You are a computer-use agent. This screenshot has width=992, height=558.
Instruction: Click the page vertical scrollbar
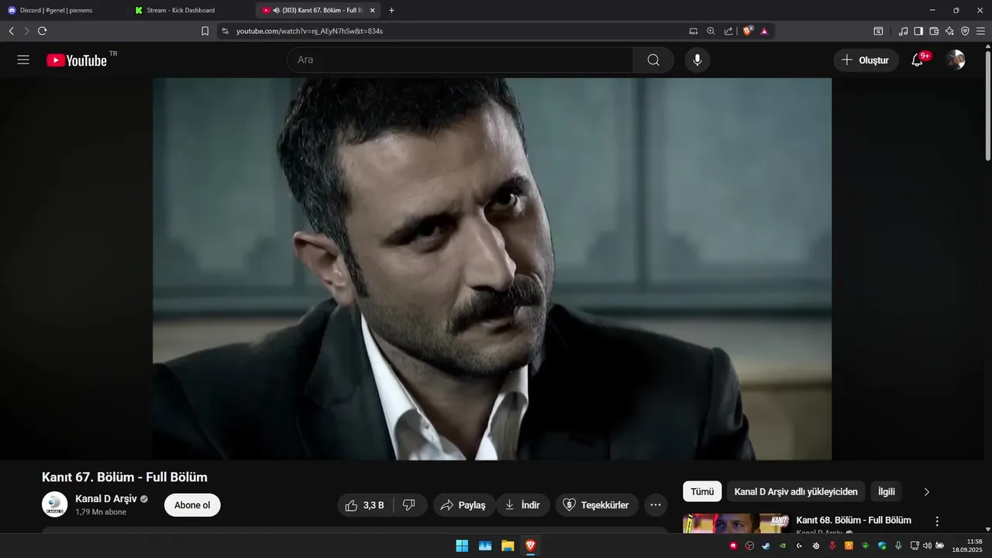point(987,106)
